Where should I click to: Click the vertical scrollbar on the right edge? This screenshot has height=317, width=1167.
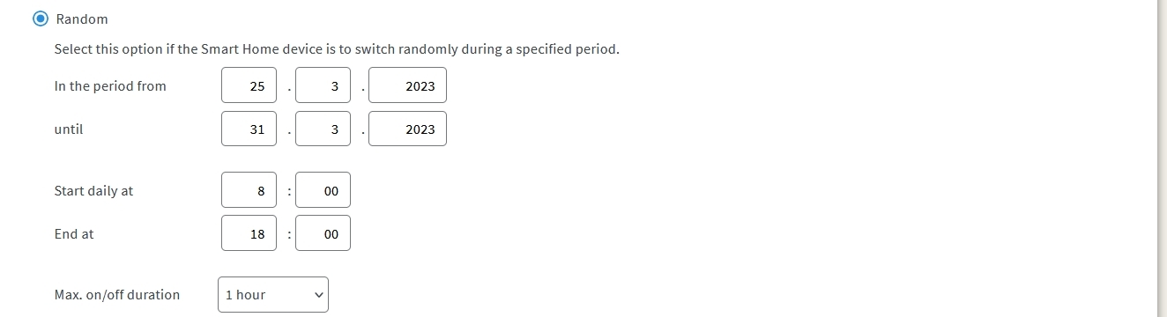(1160, 158)
